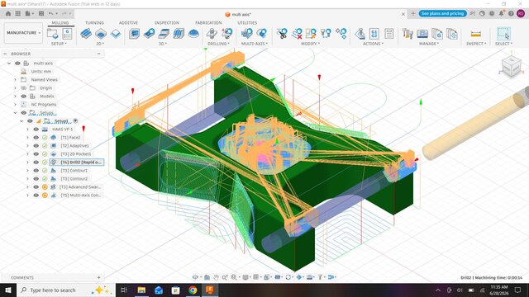529x297 pixels.
Task: Open the Setup Sheet icon in Actions
Action: coord(389,33)
